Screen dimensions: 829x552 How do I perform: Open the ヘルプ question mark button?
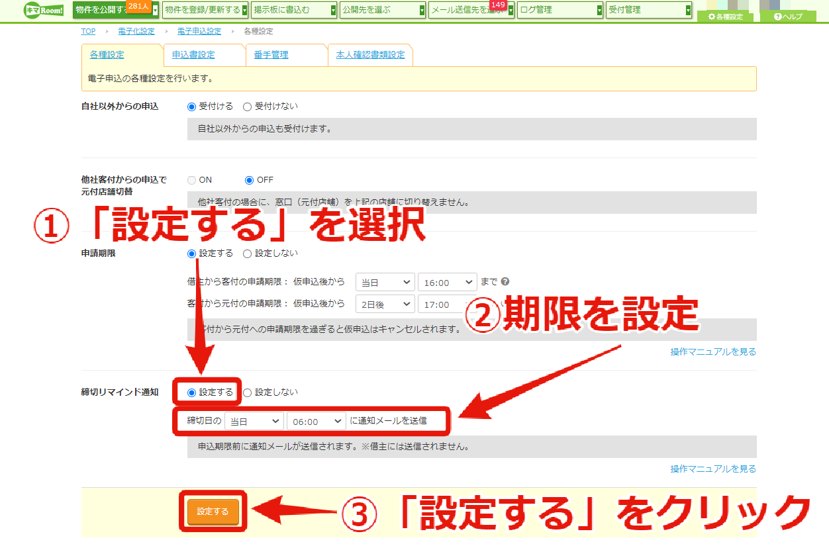(788, 17)
